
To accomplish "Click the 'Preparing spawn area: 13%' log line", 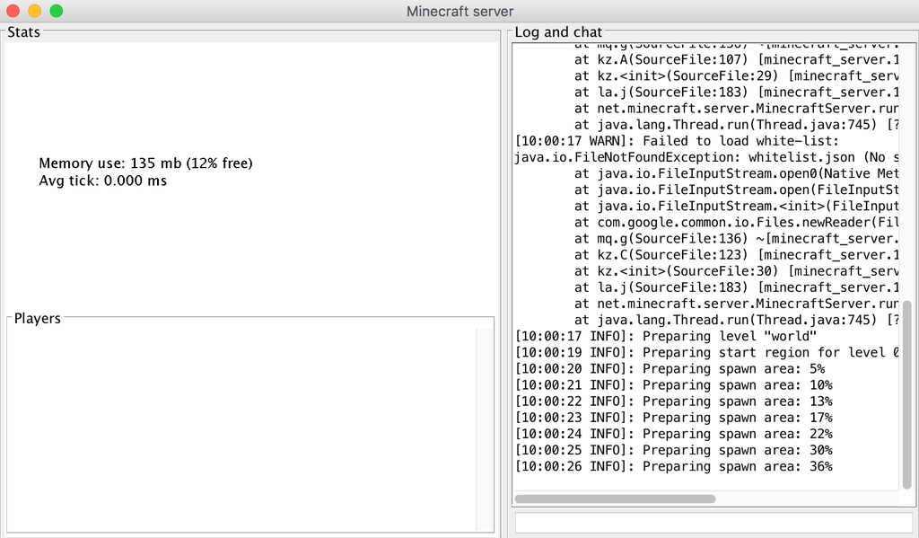I will pos(673,401).
